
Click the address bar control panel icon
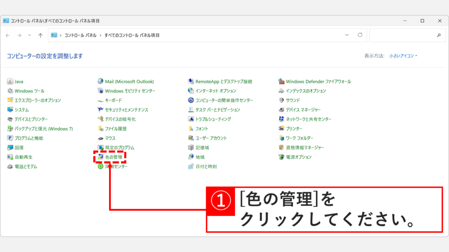tap(54, 35)
